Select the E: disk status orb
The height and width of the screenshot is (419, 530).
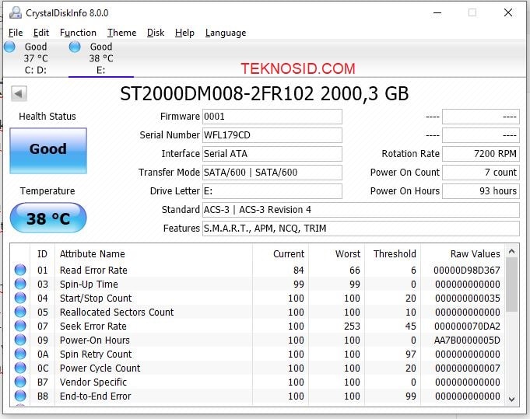click(x=75, y=47)
